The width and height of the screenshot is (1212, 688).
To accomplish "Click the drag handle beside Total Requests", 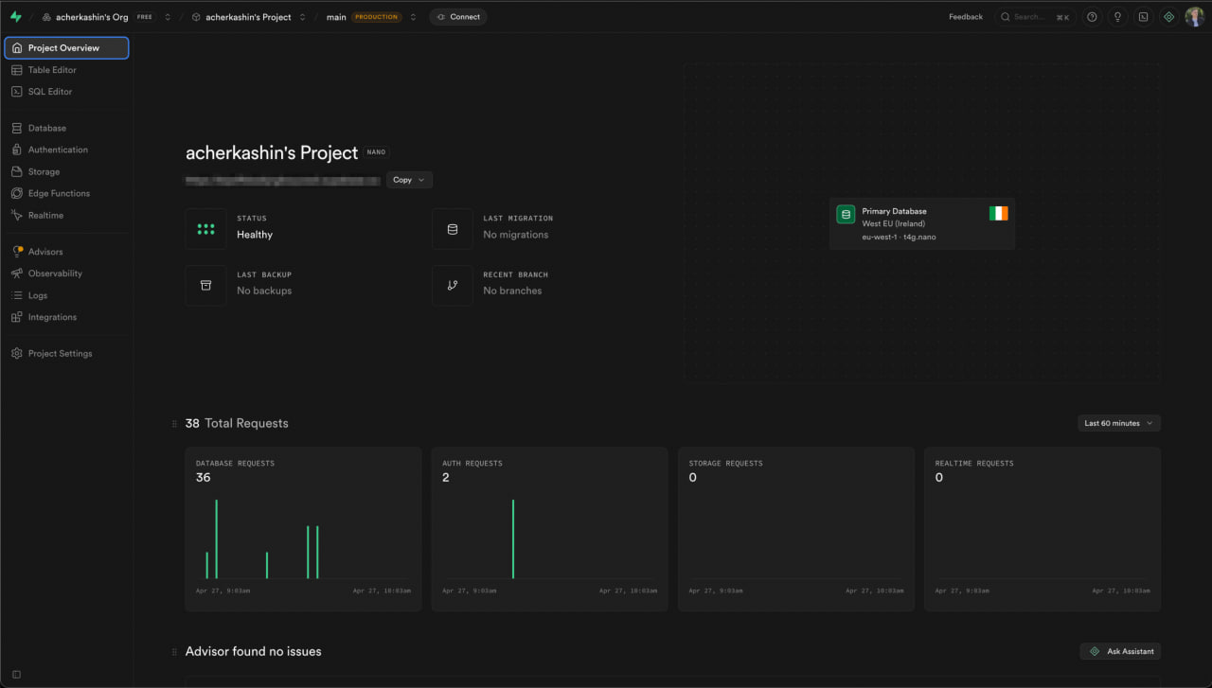I will pos(174,424).
